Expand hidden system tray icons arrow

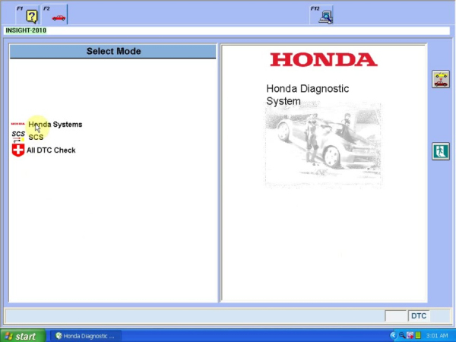click(x=394, y=336)
